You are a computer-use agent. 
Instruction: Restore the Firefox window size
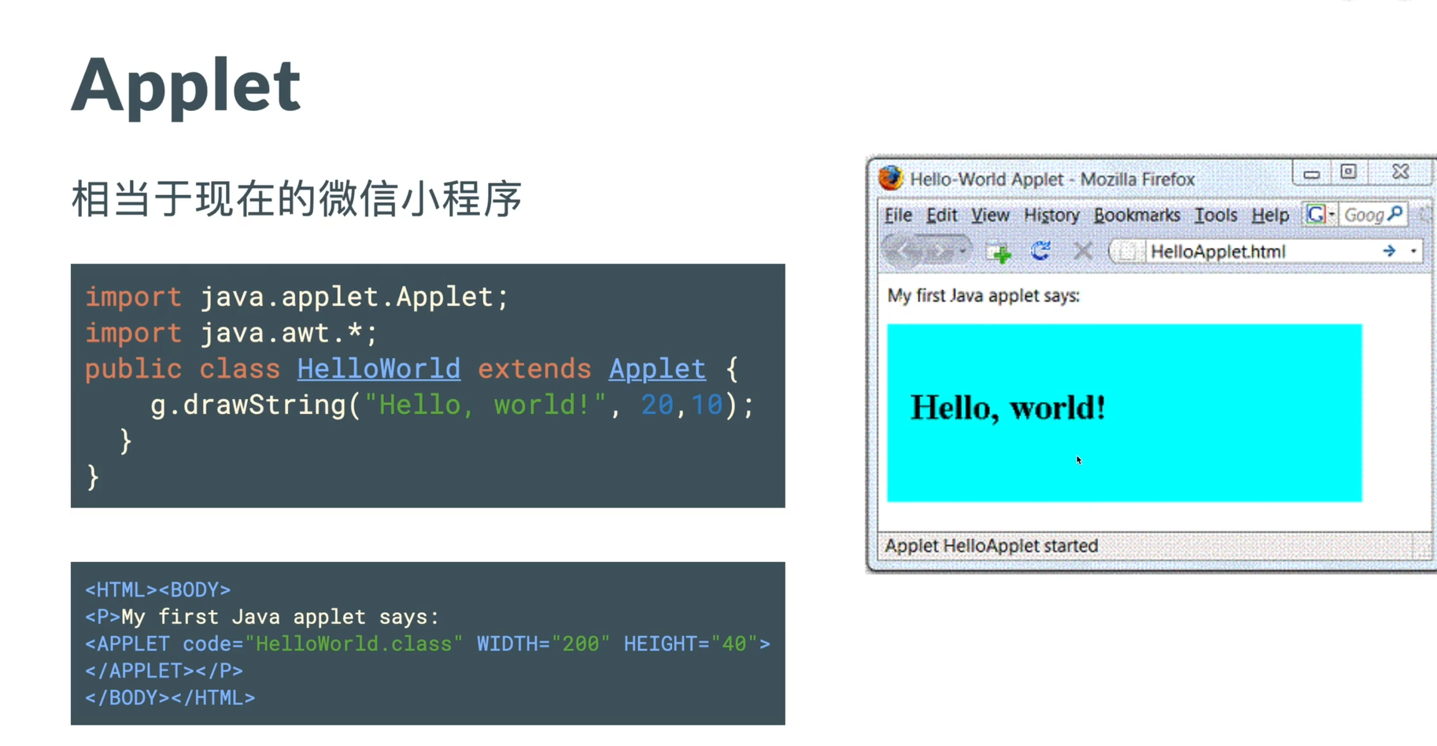click(1348, 172)
